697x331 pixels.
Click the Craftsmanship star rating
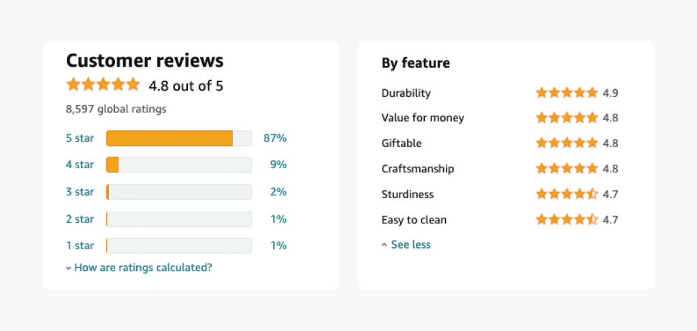click(x=567, y=169)
